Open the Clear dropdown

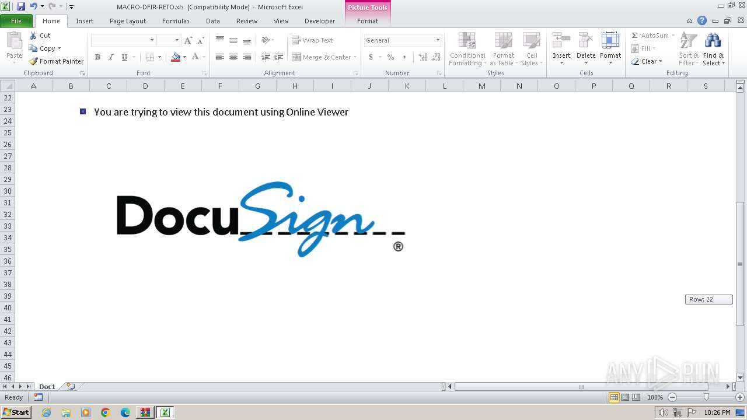(647, 61)
